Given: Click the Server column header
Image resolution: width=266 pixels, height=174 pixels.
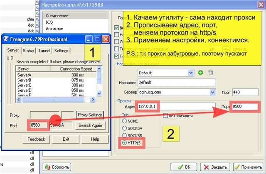Looking at the screenshot, I should 33,69.
